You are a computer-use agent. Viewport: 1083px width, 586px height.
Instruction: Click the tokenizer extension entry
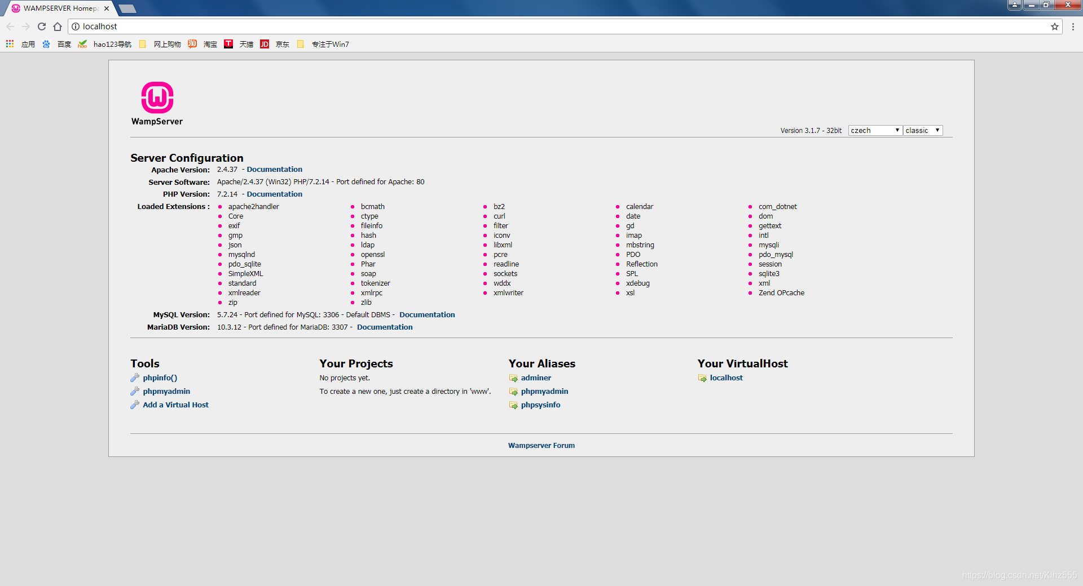coord(375,283)
